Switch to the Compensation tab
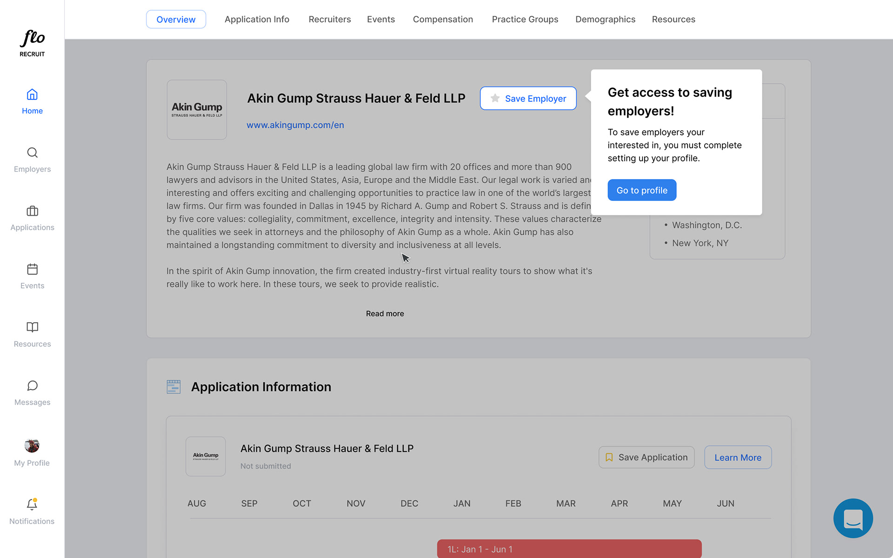Image resolution: width=893 pixels, height=558 pixels. [x=443, y=20]
